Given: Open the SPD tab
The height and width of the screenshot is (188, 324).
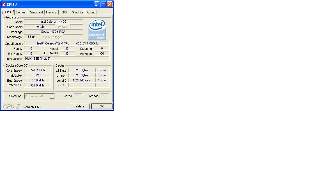Looking at the screenshot, I should tap(64, 12).
